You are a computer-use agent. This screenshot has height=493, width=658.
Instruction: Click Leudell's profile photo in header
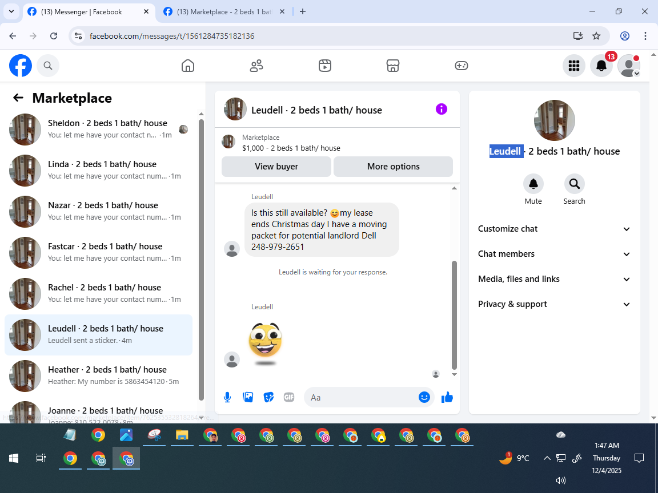pyautogui.click(x=235, y=110)
